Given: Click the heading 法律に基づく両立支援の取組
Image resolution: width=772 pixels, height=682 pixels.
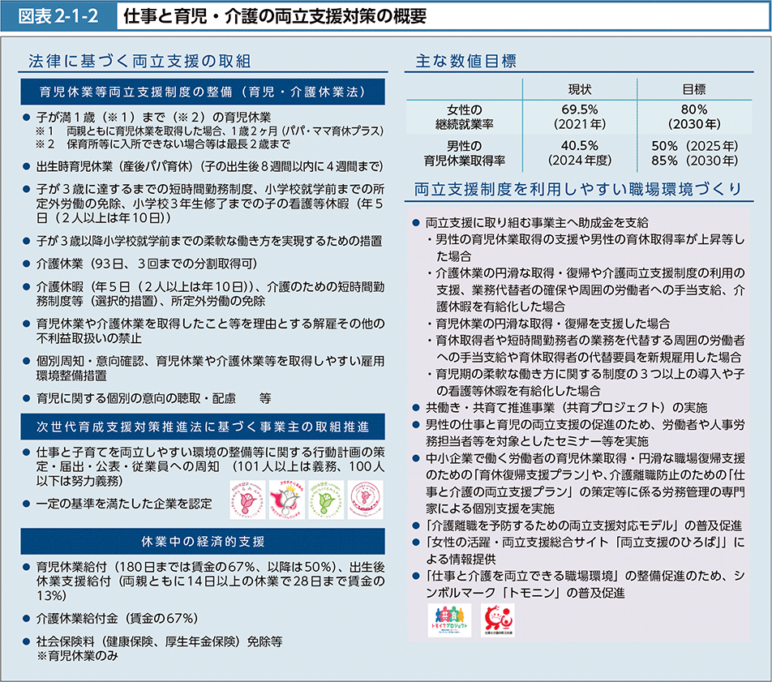Looking at the screenshot, I should click(x=139, y=61).
